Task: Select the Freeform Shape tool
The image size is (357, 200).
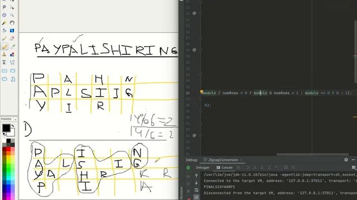Action: (13, 79)
